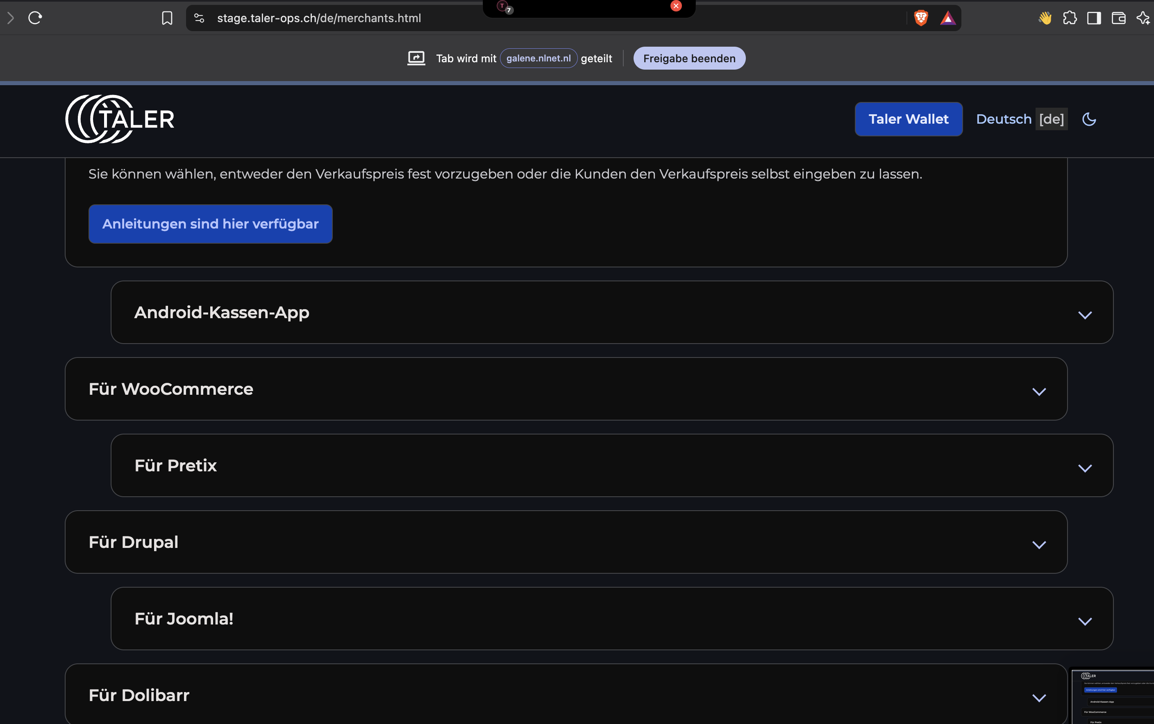This screenshot has height=724, width=1154.
Task: Click the Taler logo
Action: point(120,119)
